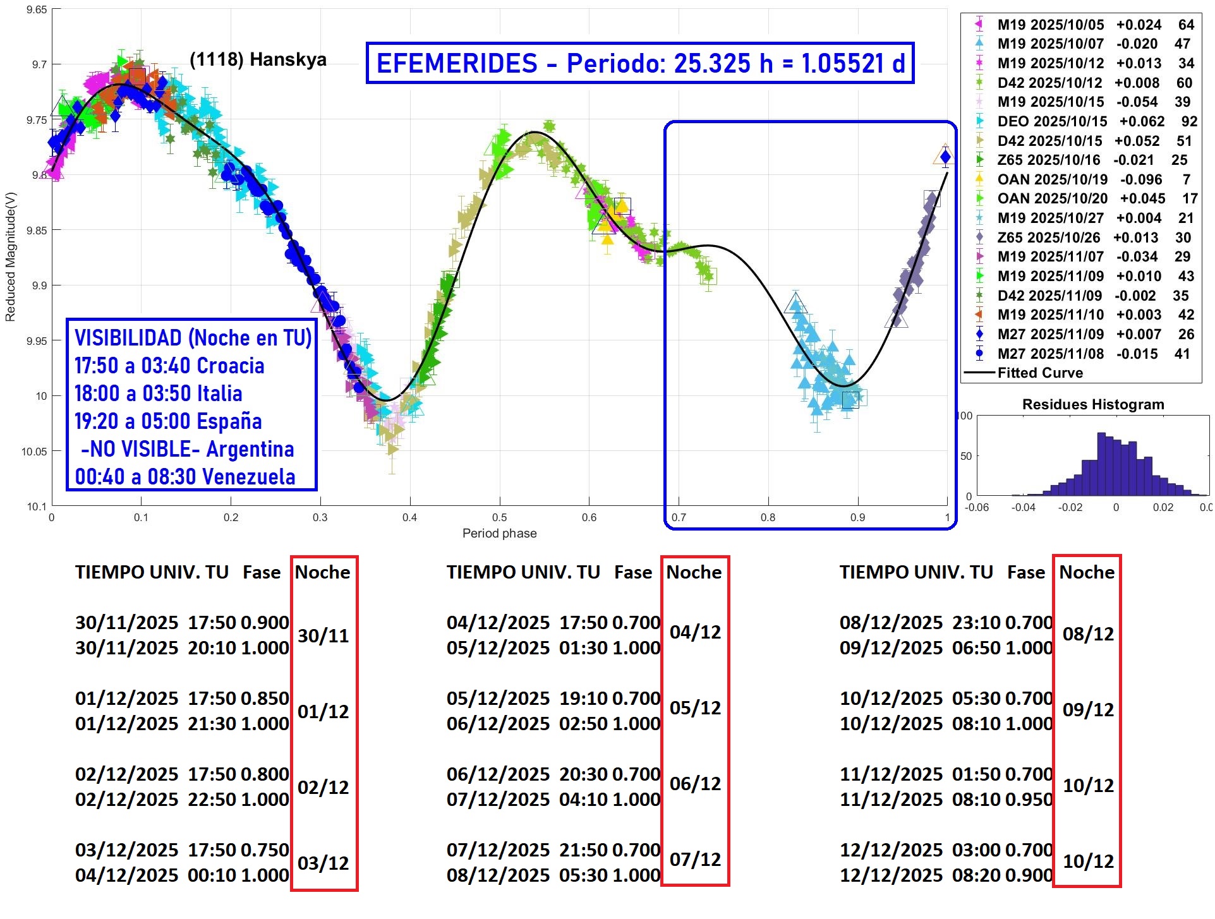This screenshot has height=919, width=1215.
Task: Click the 19:20 a 05:00 España line
Action: point(168,421)
